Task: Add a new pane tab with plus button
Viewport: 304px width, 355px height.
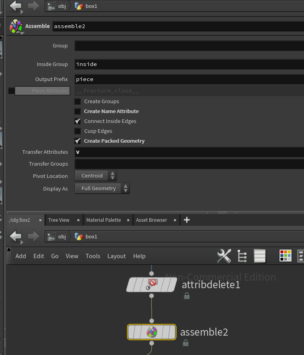Action: [x=186, y=220]
